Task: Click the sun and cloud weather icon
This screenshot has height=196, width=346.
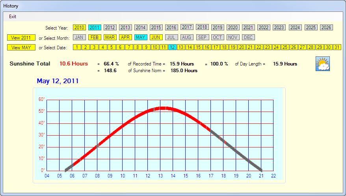Action: (x=323, y=63)
